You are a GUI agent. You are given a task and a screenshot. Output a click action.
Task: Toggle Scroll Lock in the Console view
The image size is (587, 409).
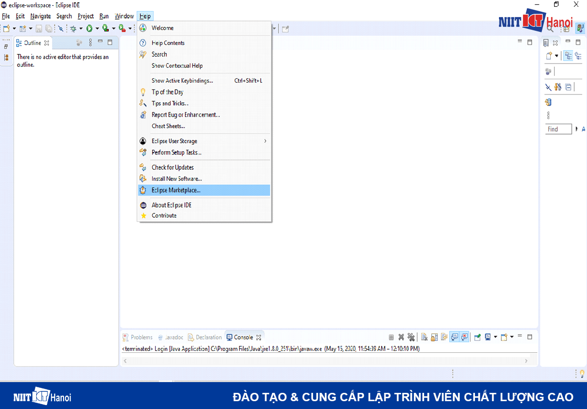point(433,337)
